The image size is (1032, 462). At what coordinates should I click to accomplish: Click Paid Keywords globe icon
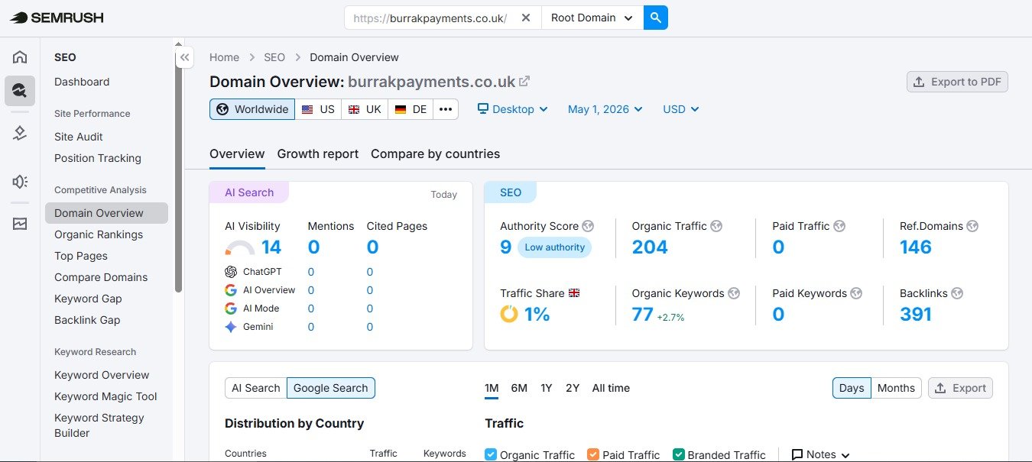coord(856,293)
